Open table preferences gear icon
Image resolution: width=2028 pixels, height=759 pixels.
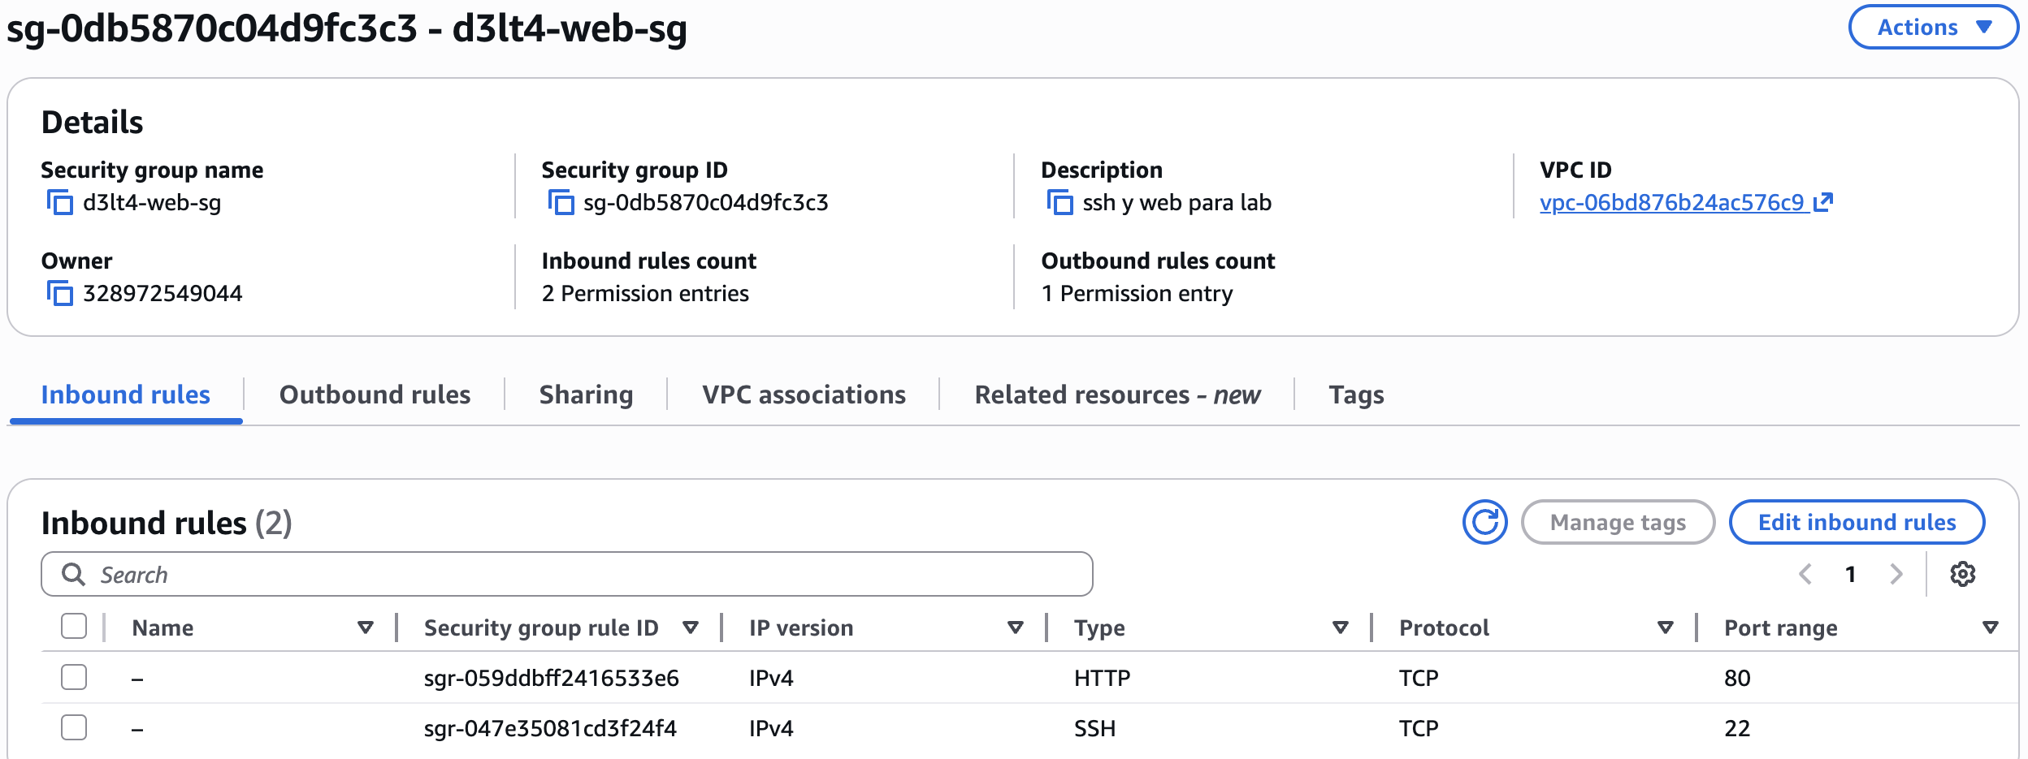(x=1962, y=574)
